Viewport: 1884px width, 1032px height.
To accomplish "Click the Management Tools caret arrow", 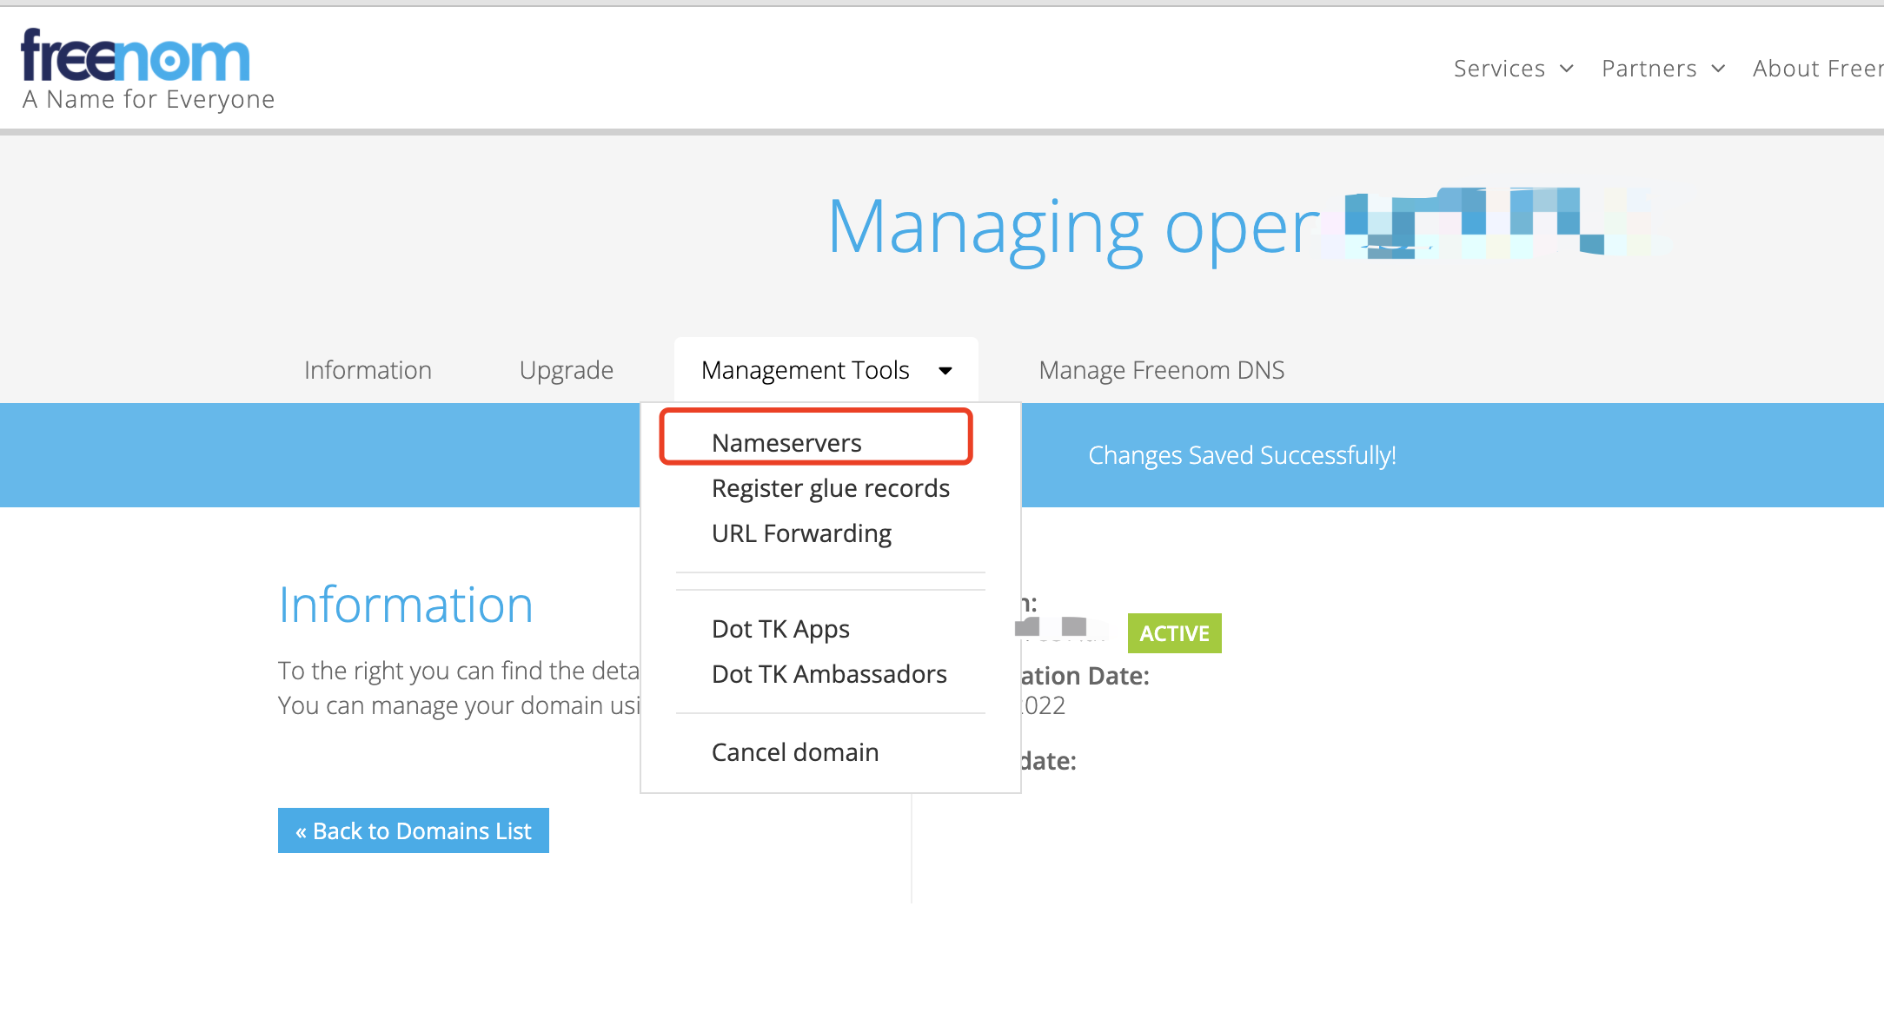I will pyautogui.click(x=945, y=371).
